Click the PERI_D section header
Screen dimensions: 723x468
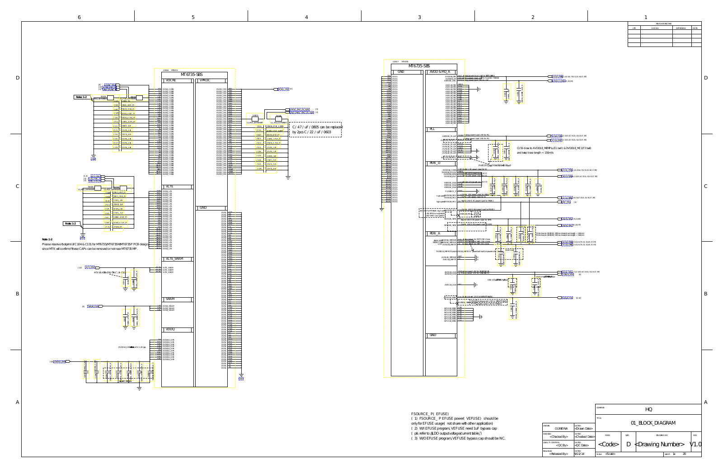435,163
